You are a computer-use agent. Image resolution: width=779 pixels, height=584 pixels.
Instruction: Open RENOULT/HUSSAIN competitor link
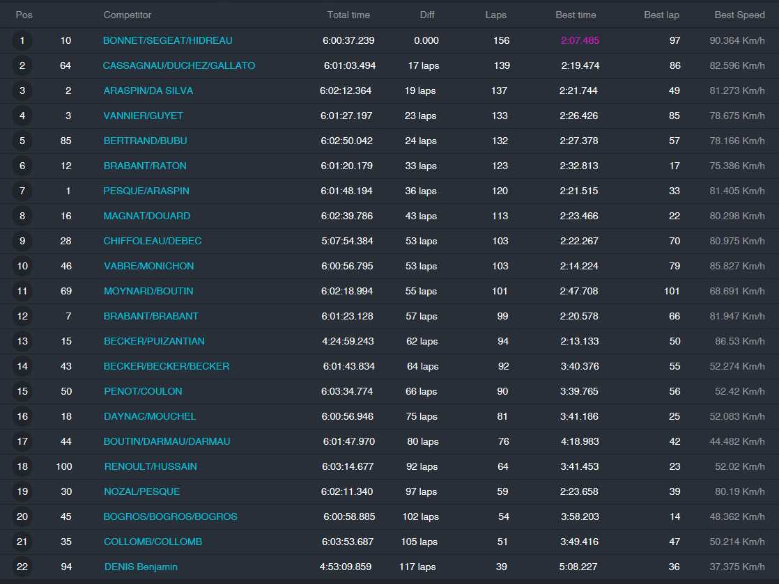[151, 467]
